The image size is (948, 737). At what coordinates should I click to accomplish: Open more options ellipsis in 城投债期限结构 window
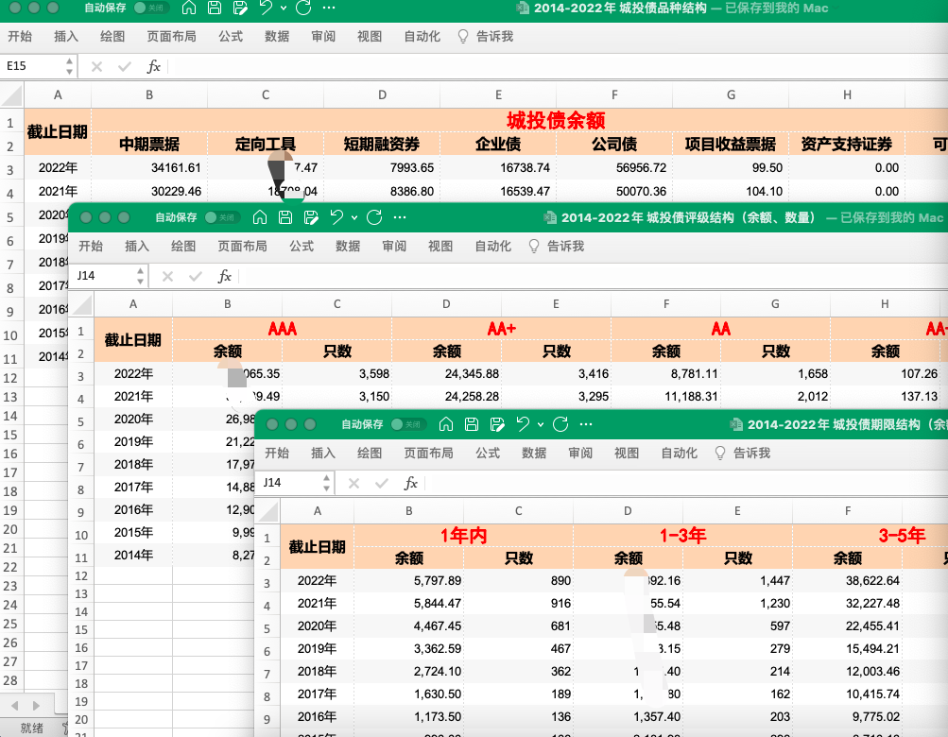(x=586, y=425)
